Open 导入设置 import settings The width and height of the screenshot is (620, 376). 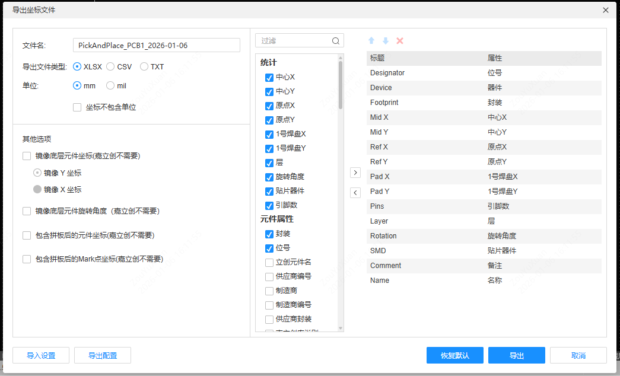click(x=40, y=355)
